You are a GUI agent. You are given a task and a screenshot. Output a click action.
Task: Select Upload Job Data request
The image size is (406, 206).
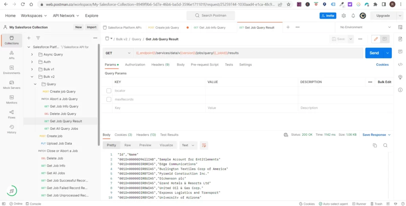(59, 143)
